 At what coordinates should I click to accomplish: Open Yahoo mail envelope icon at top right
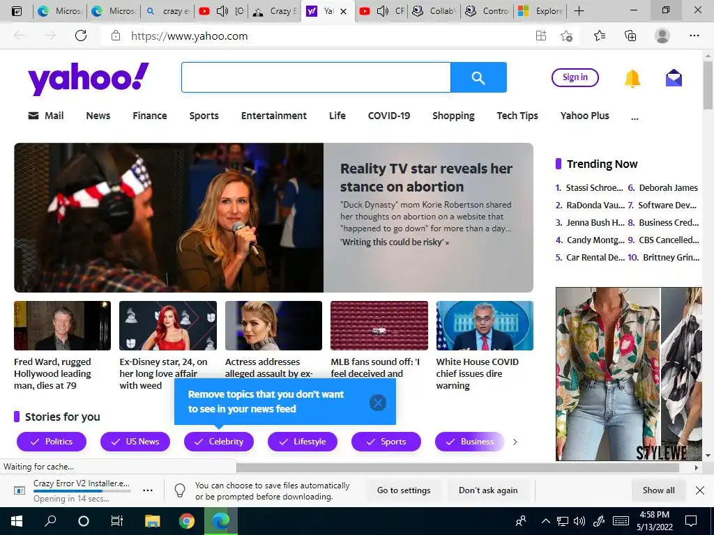click(x=674, y=78)
